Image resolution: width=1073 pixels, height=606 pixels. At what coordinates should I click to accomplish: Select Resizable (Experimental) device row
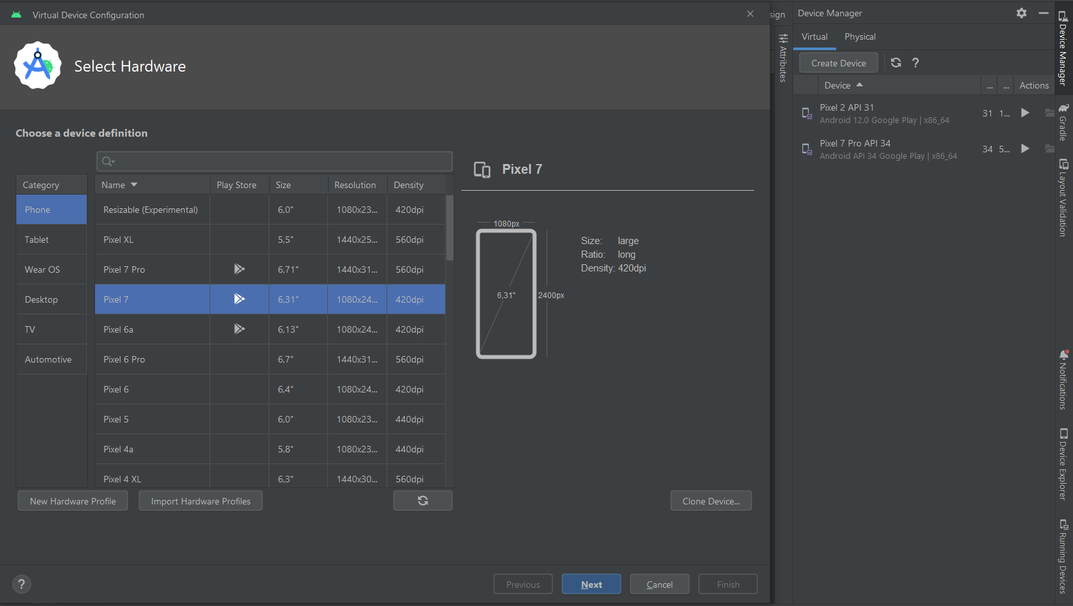270,210
